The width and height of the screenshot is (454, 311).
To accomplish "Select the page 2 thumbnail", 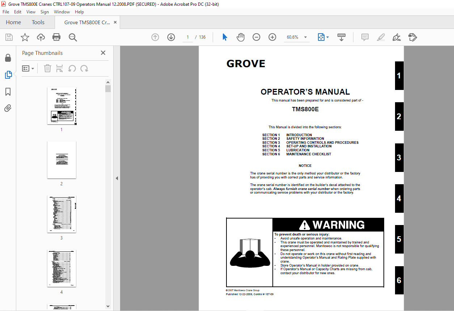I will click(61, 160).
